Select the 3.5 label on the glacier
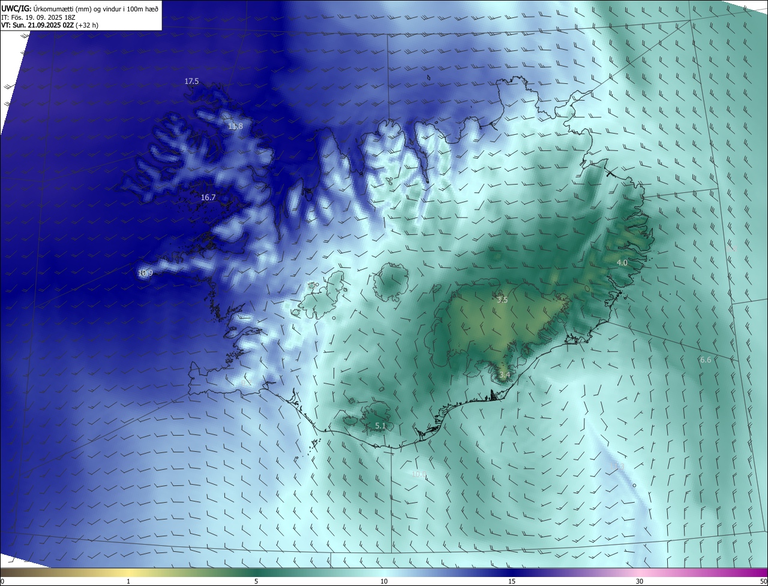 pos(502,300)
